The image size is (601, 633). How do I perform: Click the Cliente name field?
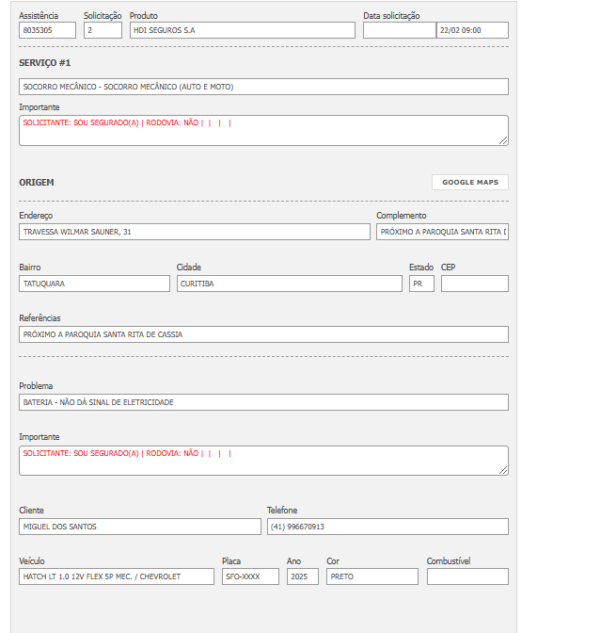click(140, 527)
